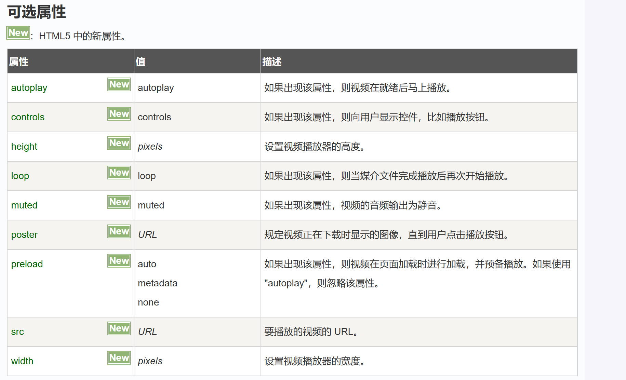This screenshot has width=626, height=380.
Task: Click the New badge beside height
Action: click(x=119, y=143)
